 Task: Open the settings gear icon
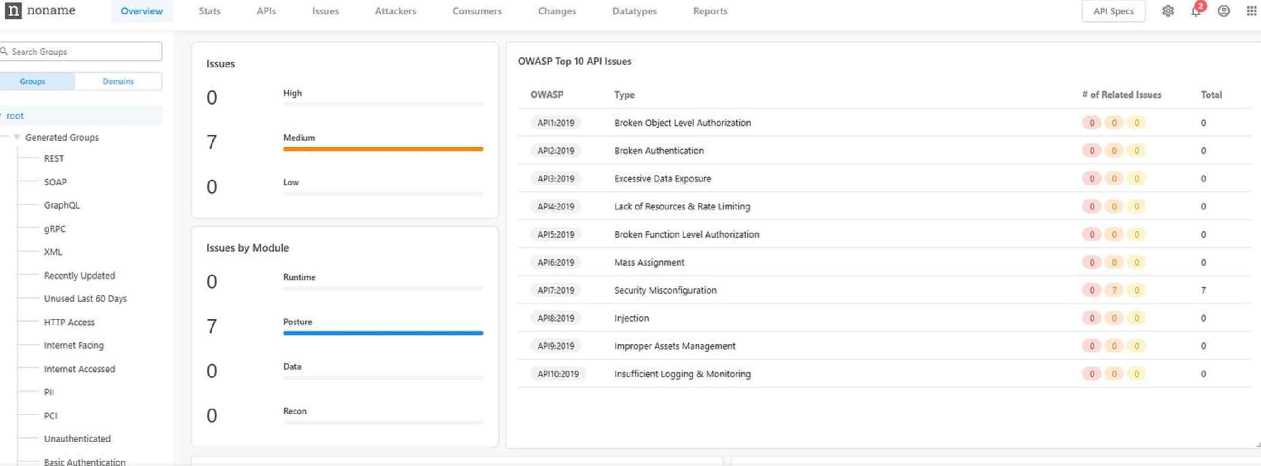pyautogui.click(x=1169, y=11)
